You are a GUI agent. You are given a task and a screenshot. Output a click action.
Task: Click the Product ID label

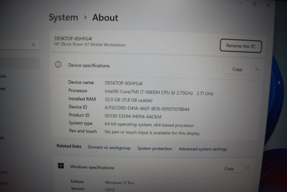(x=79, y=115)
